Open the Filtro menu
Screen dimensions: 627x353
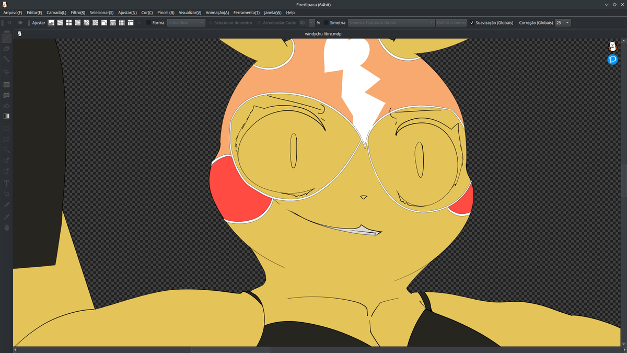tap(78, 13)
